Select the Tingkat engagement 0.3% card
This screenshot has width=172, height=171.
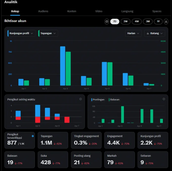click(x=86, y=140)
